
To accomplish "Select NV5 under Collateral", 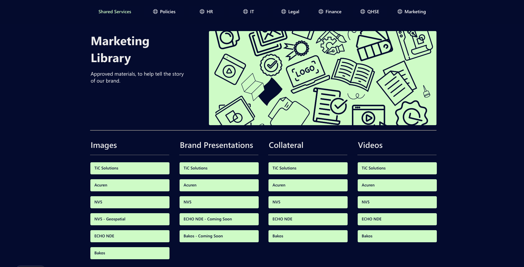I will 308,202.
